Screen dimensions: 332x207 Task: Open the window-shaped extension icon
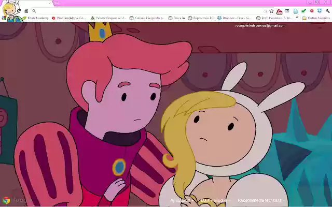click(287, 11)
